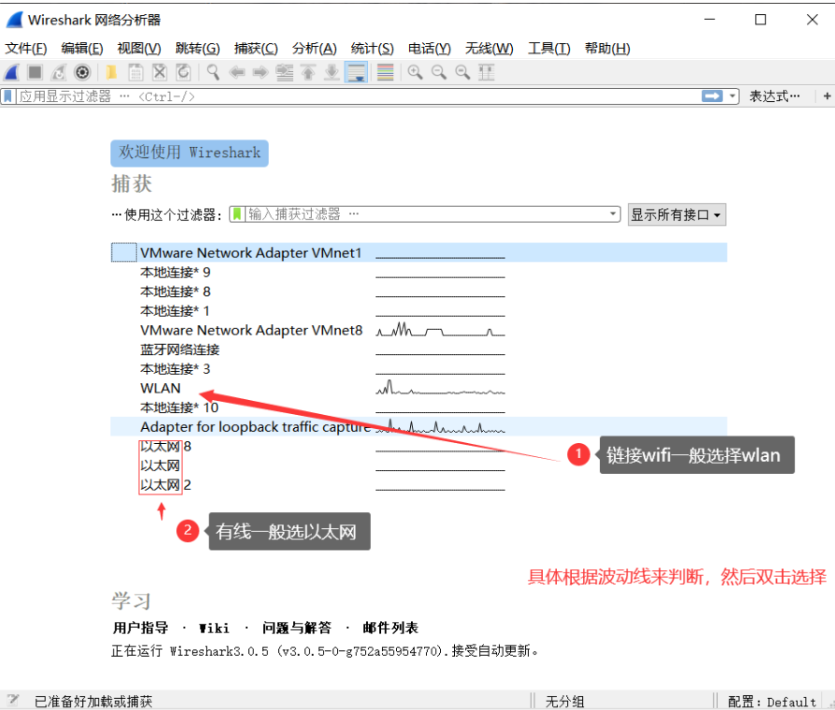
Task: Open the 用户指导 link
Action: click(140, 628)
